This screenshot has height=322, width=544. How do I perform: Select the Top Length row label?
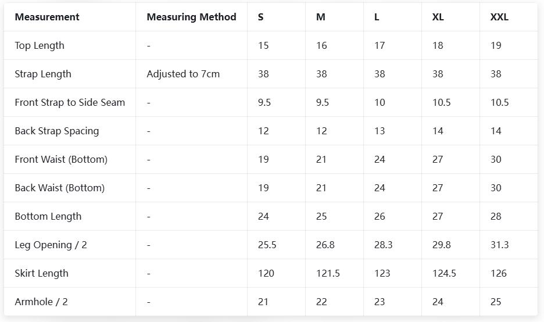[x=40, y=45]
